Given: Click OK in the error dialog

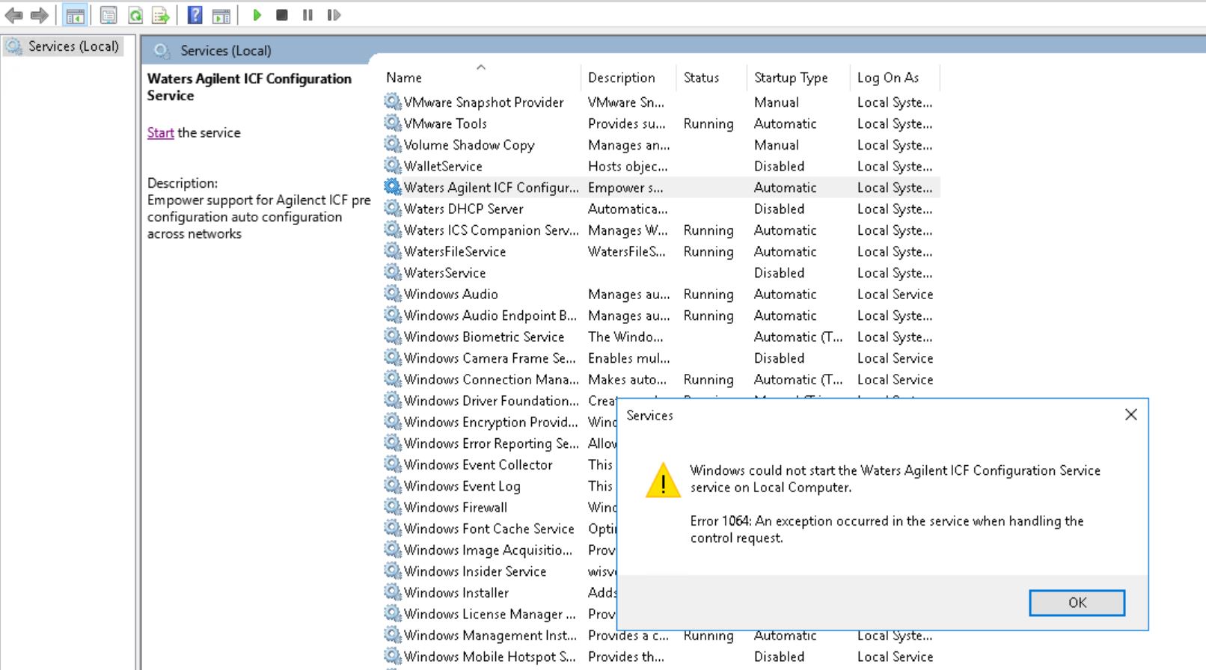Looking at the screenshot, I should 1077,603.
